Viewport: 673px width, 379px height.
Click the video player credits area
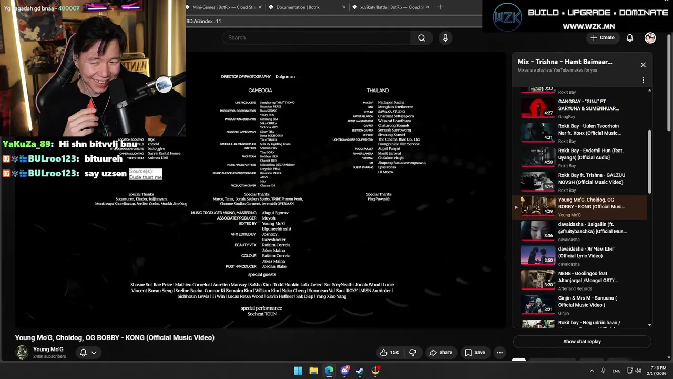pos(260,189)
